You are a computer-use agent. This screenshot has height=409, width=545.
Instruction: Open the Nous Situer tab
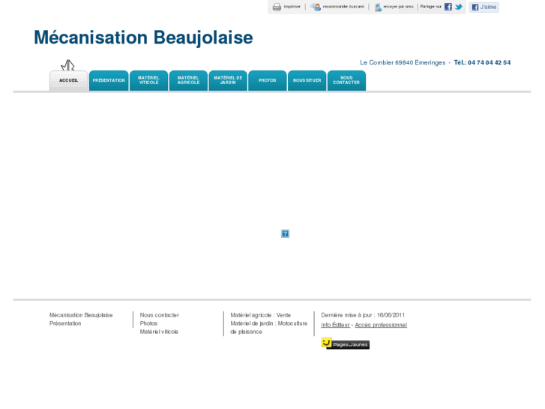click(307, 81)
